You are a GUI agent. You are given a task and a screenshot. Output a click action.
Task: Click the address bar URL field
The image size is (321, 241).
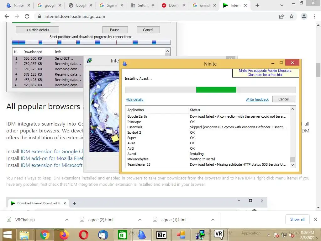158,16
